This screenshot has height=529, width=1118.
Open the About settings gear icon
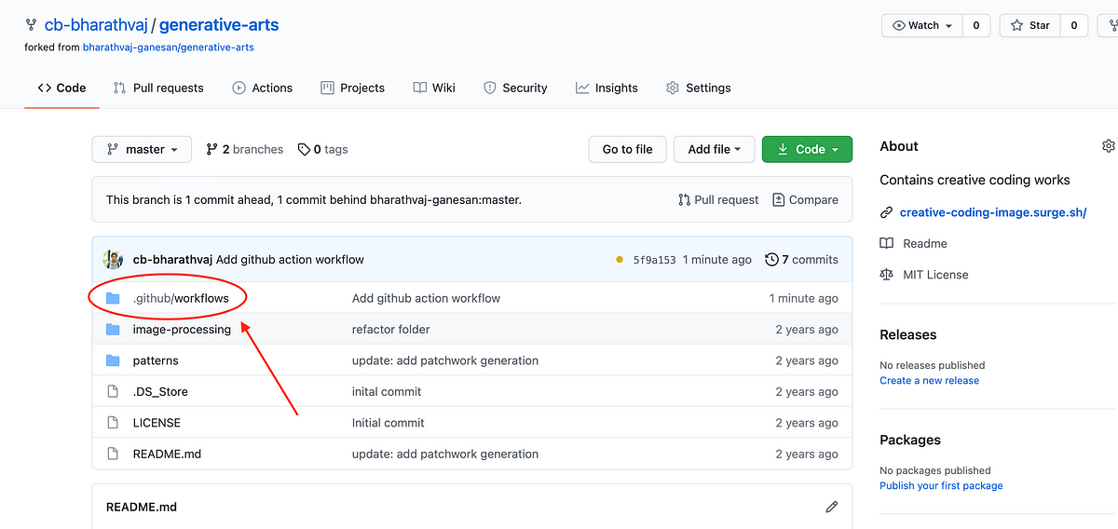(x=1108, y=146)
